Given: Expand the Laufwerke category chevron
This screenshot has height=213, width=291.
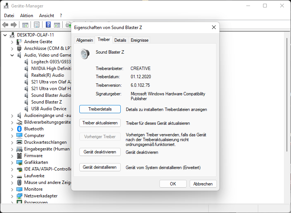Looking at the screenshot, I should 12,176.
